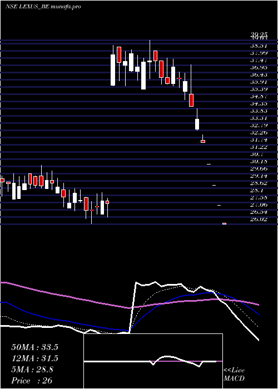Click the 26.02 price axis label
278x389 pixels.
[259, 220]
